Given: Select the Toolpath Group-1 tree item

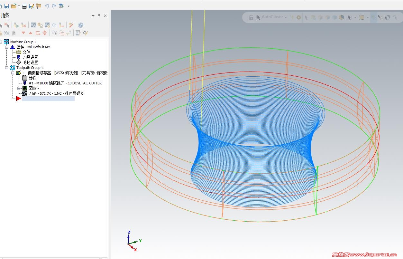Looking at the screenshot, I should click(30, 68).
